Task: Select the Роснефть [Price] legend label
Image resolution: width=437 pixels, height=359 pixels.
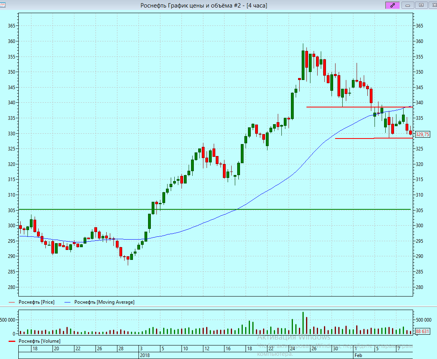Action: [x=37, y=302]
